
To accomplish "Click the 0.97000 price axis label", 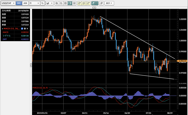I will (183, 73).
